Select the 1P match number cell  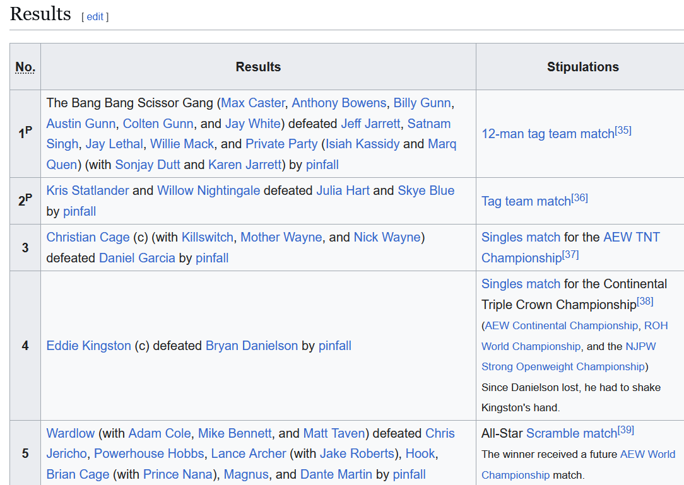[x=25, y=134]
